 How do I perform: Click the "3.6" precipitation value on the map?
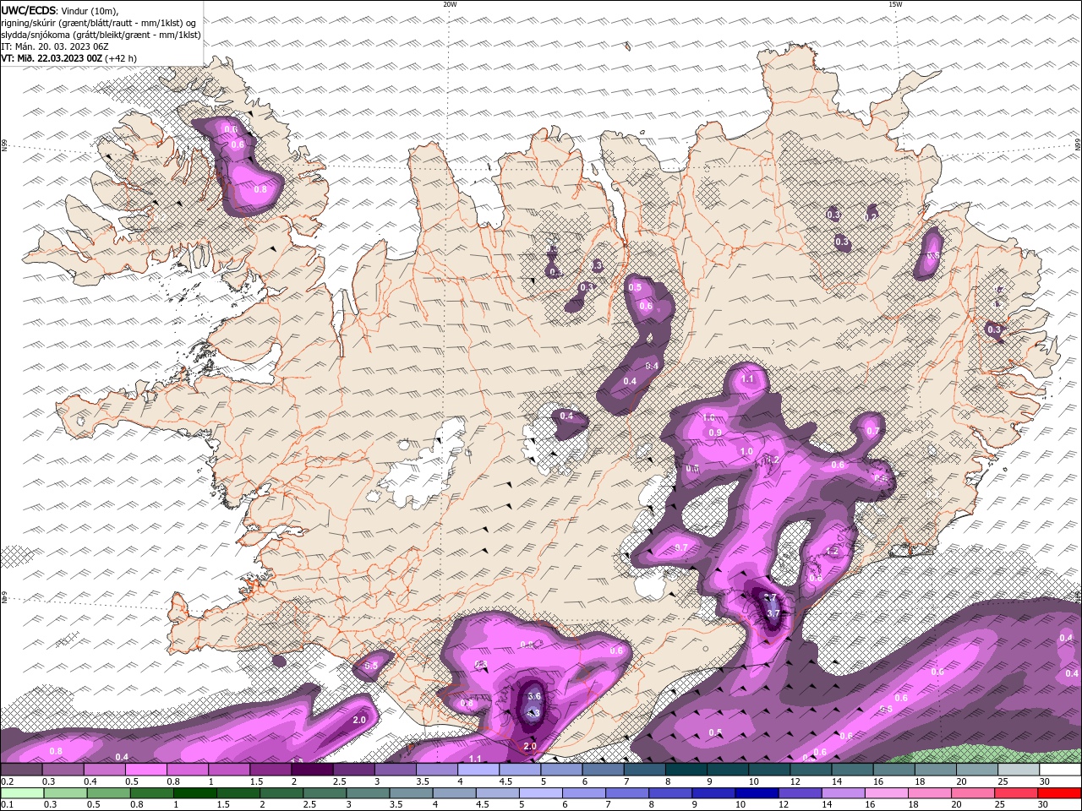pos(534,696)
